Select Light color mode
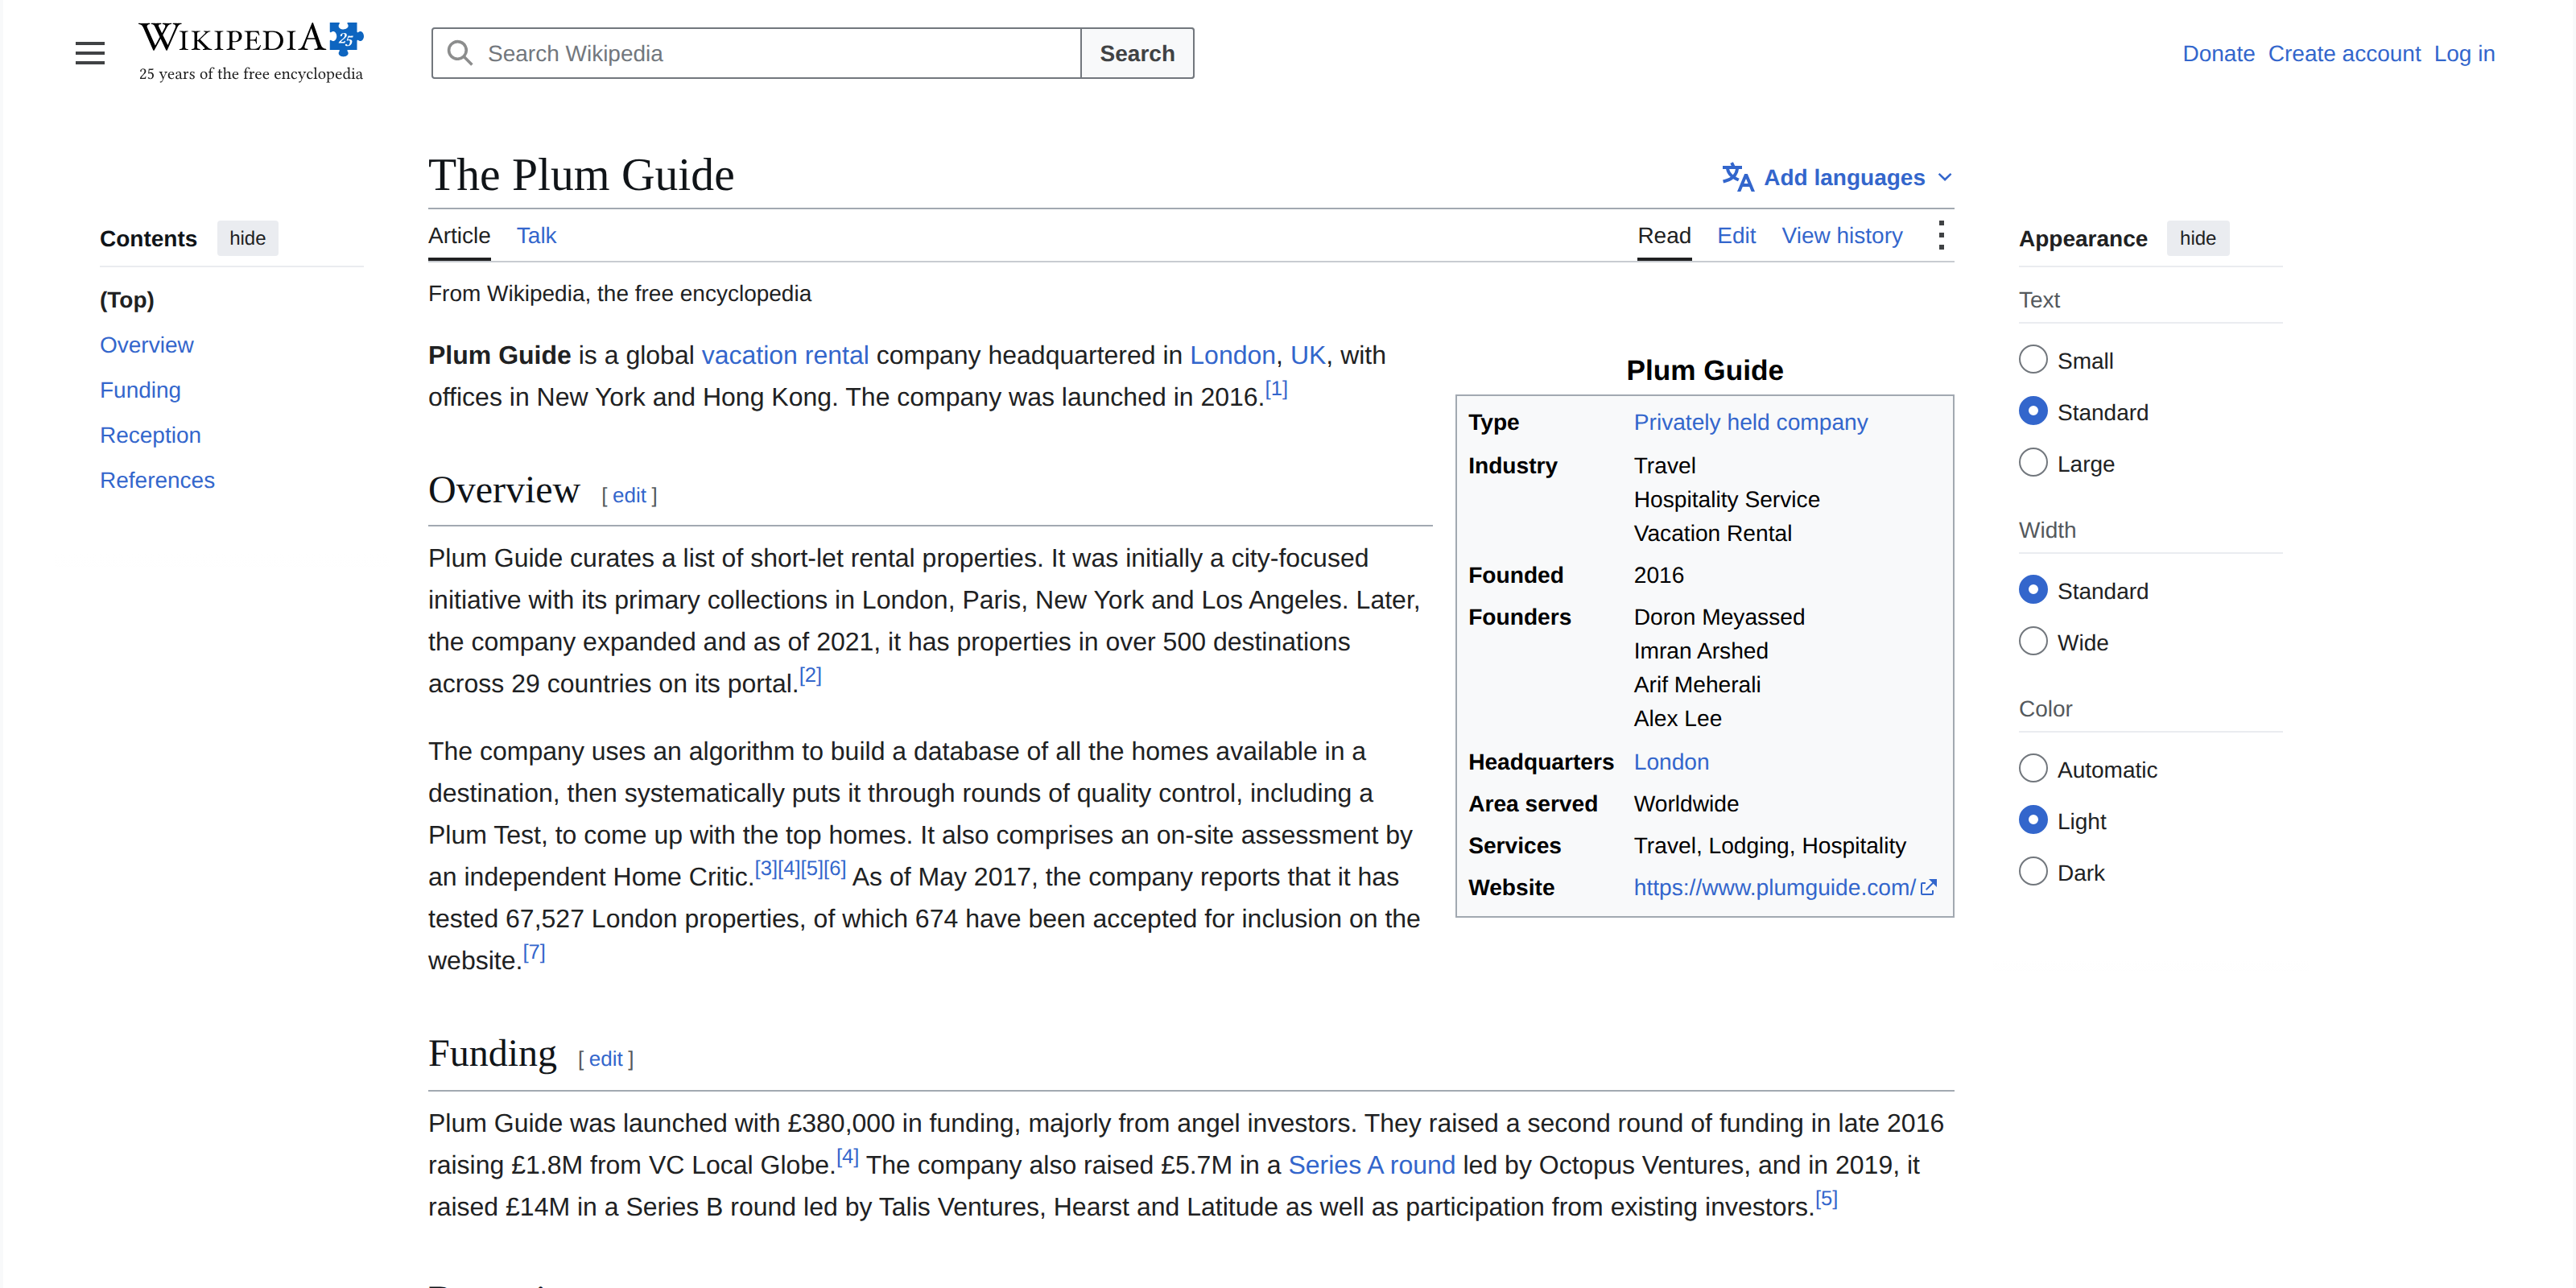The height and width of the screenshot is (1288, 2576). [2033, 821]
